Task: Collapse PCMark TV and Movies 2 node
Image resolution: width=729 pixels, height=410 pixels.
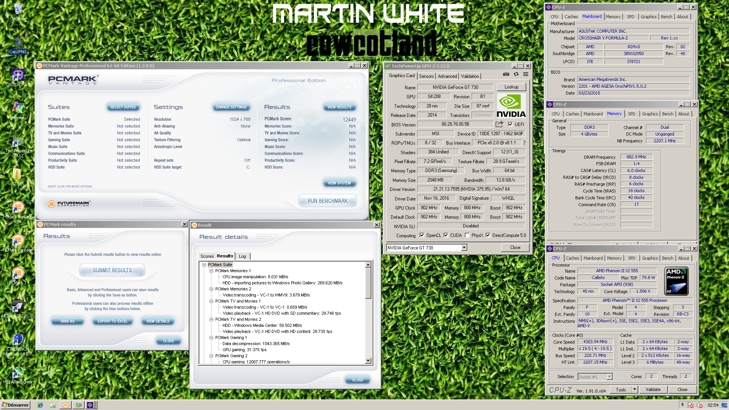Action: [211, 320]
